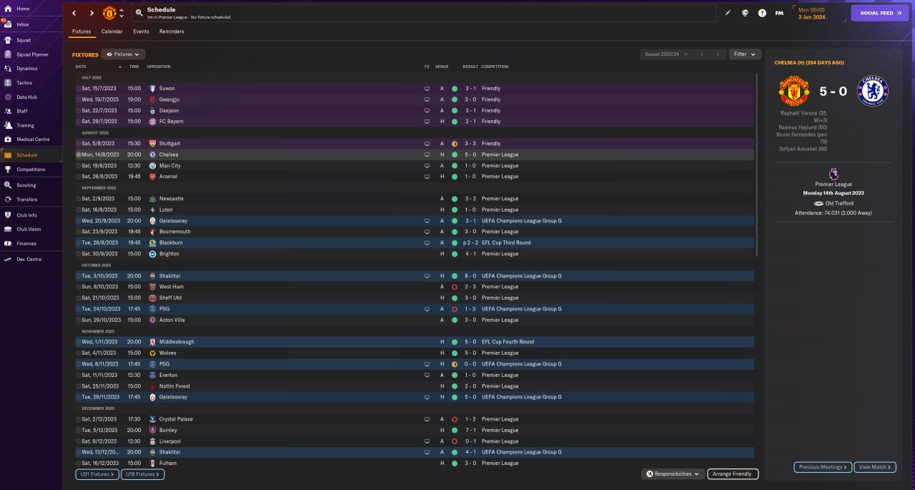Open the Finances screen
This screenshot has height=490, width=915.
pyautogui.click(x=26, y=243)
